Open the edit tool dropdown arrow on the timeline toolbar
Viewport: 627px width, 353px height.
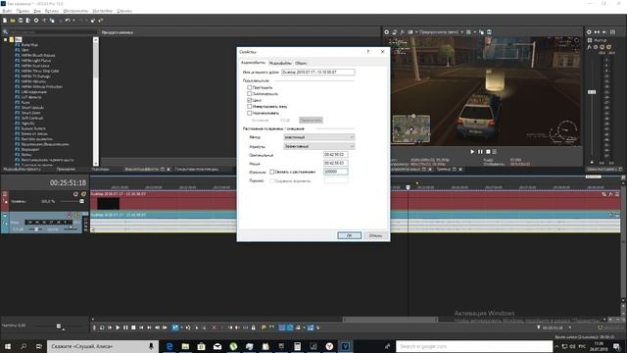click(x=181, y=328)
